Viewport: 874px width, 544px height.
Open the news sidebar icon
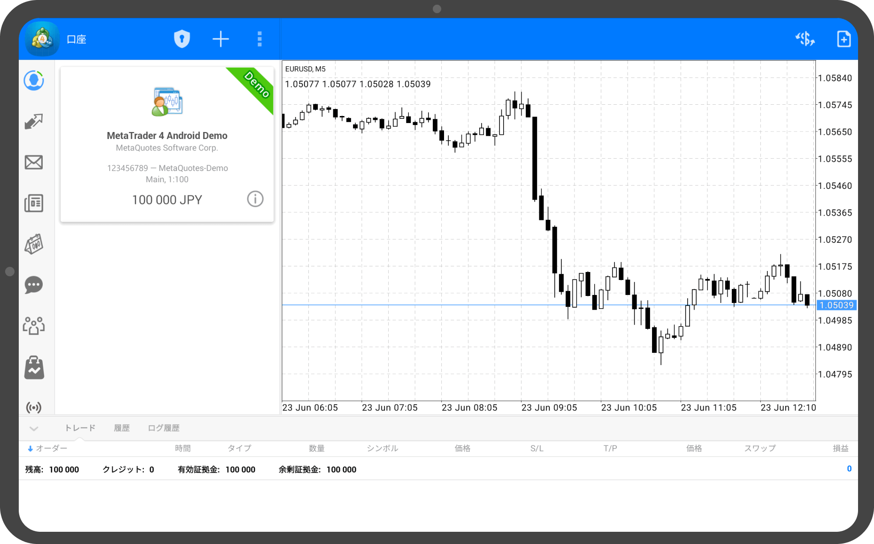pos(34,203)
